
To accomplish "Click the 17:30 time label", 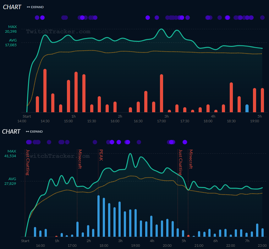I will pos(185,121).
